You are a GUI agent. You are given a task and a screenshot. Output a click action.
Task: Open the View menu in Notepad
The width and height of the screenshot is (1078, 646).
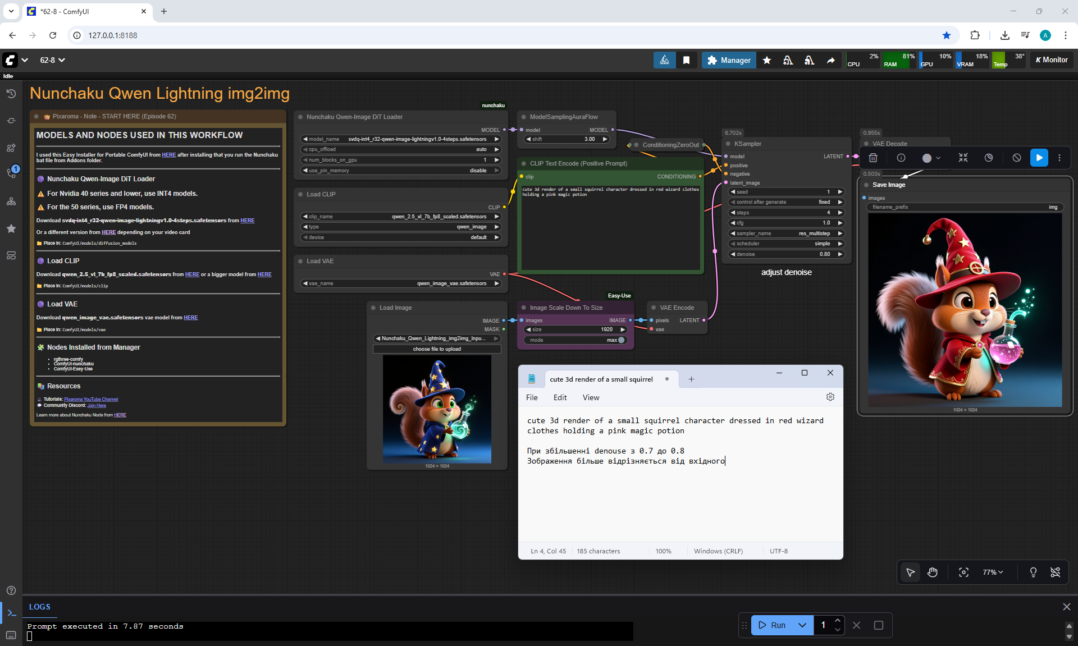click(x=591, y=397)
